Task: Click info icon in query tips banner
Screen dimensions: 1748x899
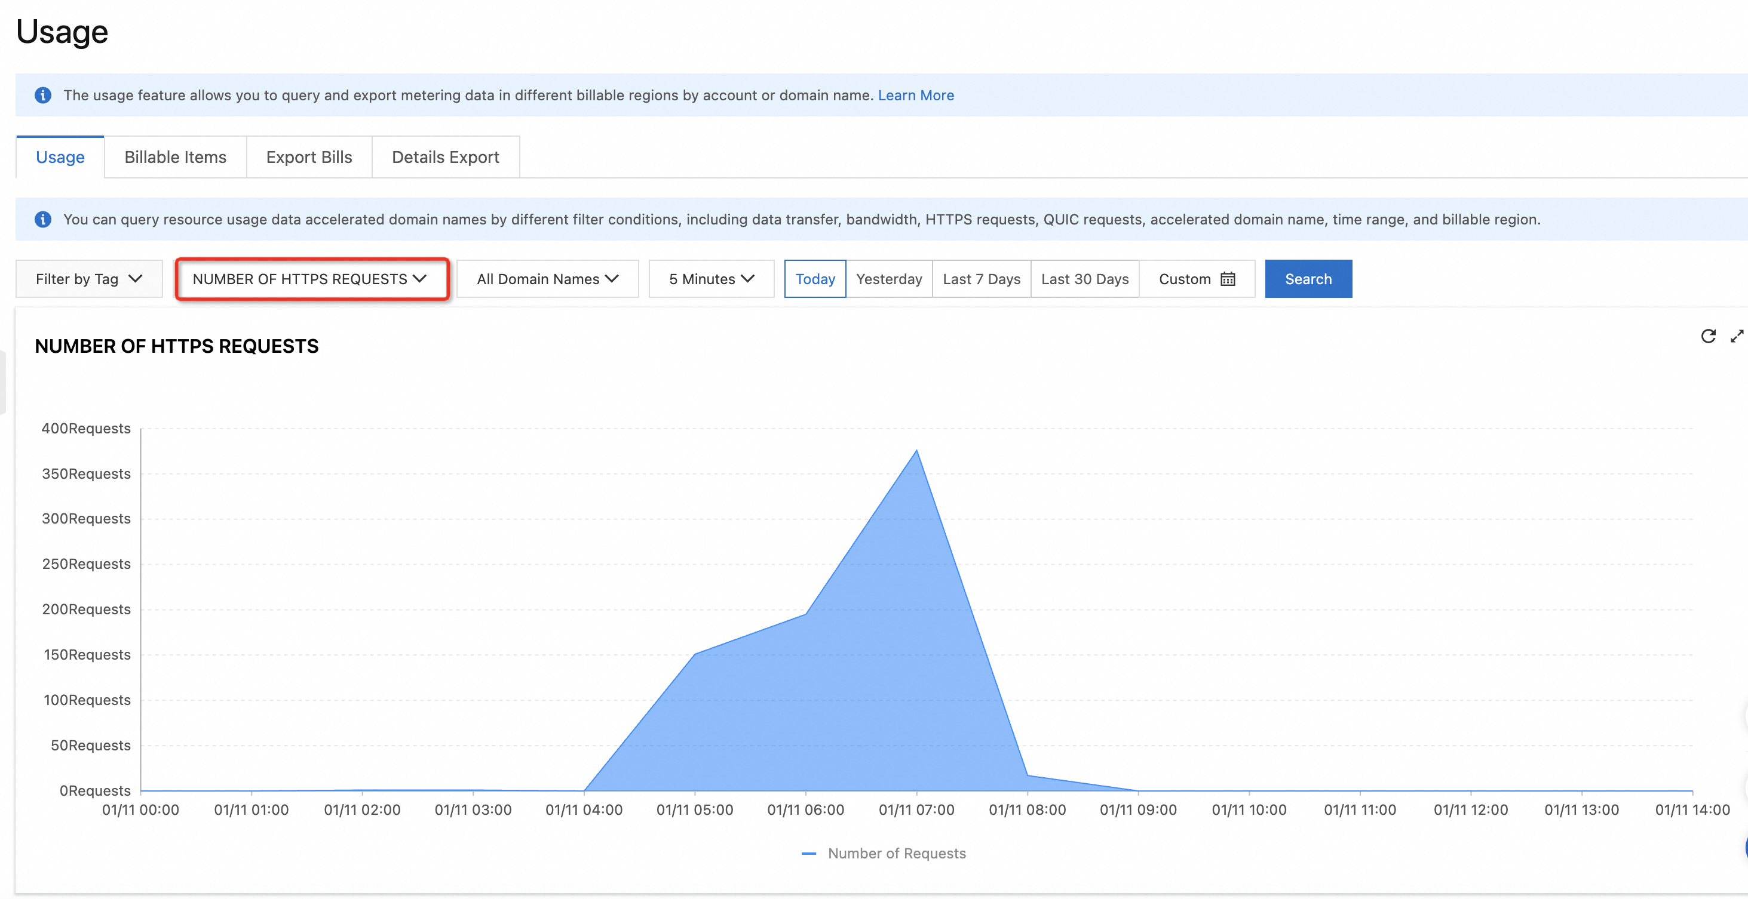Action: pos(43,219)
